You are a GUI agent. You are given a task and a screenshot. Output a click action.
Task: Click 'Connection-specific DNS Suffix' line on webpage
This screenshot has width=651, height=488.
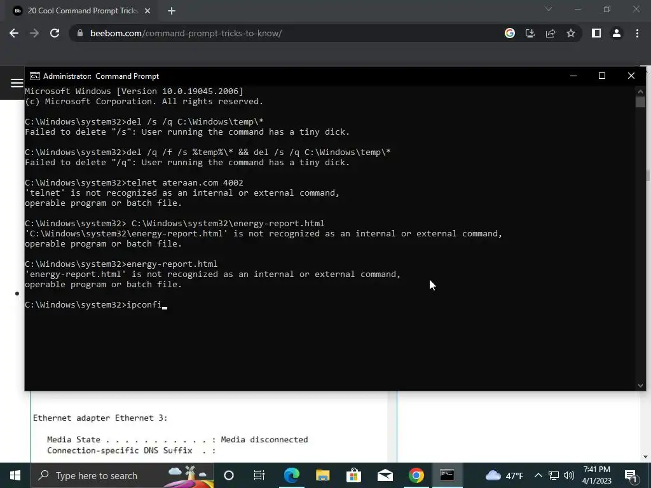(131, 451)
